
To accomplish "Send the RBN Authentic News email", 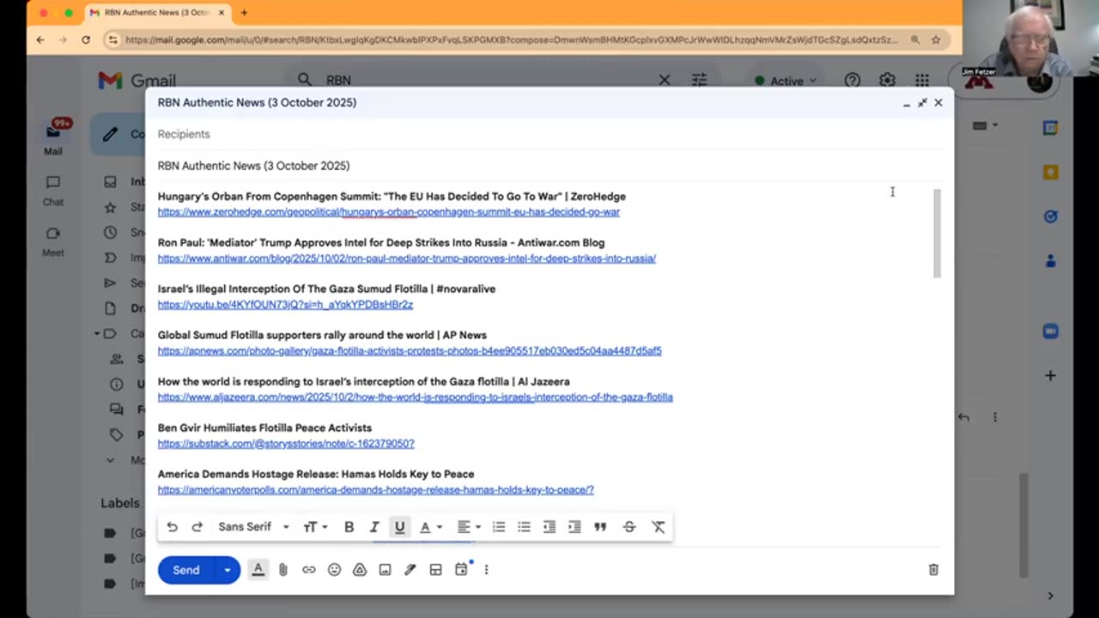I will click(186, 570).
